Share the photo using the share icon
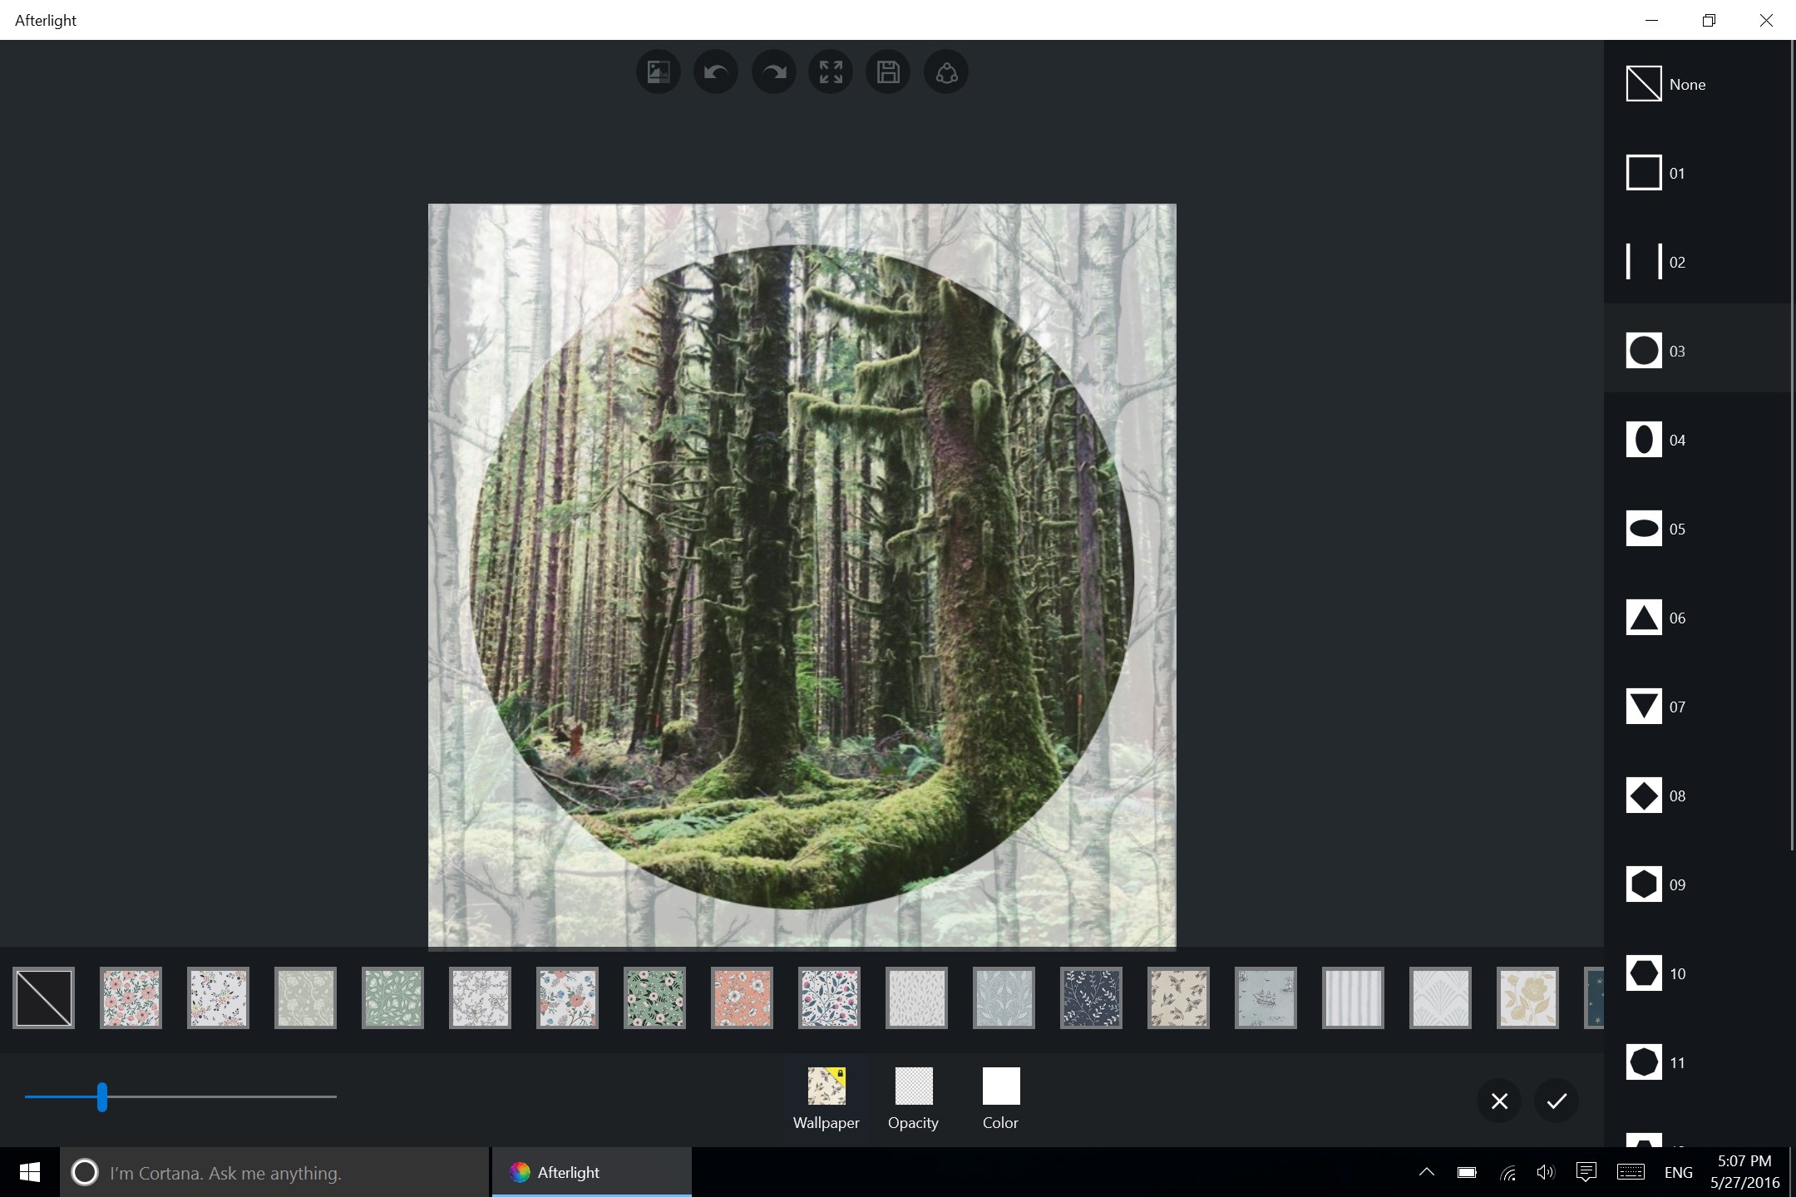This screenshot has height=1197, width=1796. click(945, 71)
